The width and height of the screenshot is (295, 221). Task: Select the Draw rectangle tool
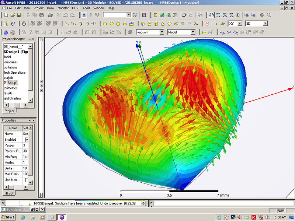[x=105, y=24]
